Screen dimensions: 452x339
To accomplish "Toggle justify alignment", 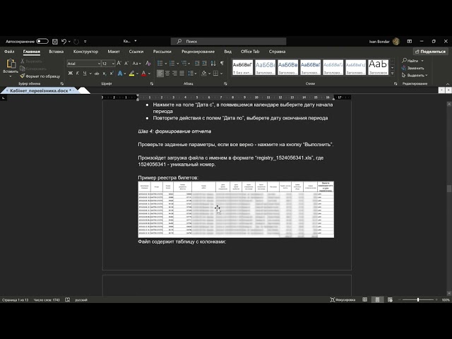I will point(182,73).
